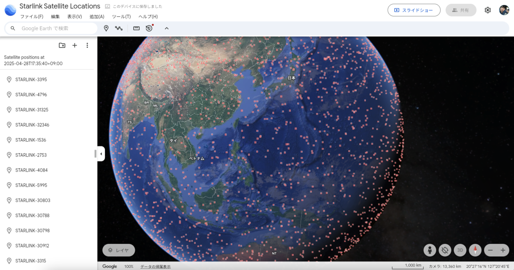Click the タイ map label
The width and height of the screenshot is (514, 270).
(173, 140)
